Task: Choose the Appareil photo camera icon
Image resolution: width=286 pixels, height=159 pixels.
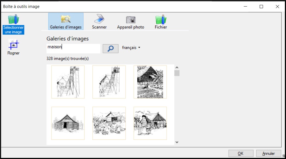Action: 131,19
